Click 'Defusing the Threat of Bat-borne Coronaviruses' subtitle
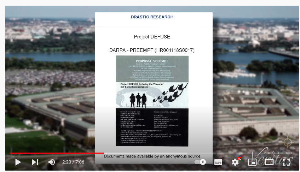The height and width of the screenshot is (172, 300). click(x=142, y=85)
